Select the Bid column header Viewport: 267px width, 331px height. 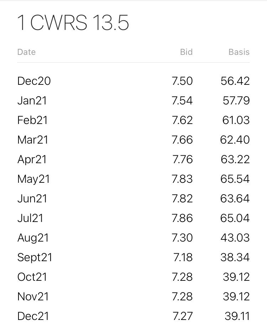pos(186,52)
